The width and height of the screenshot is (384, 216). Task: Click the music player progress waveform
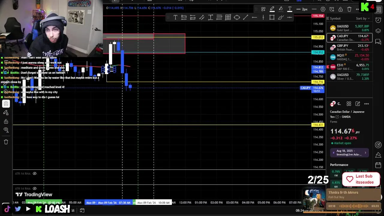[353, 206]
